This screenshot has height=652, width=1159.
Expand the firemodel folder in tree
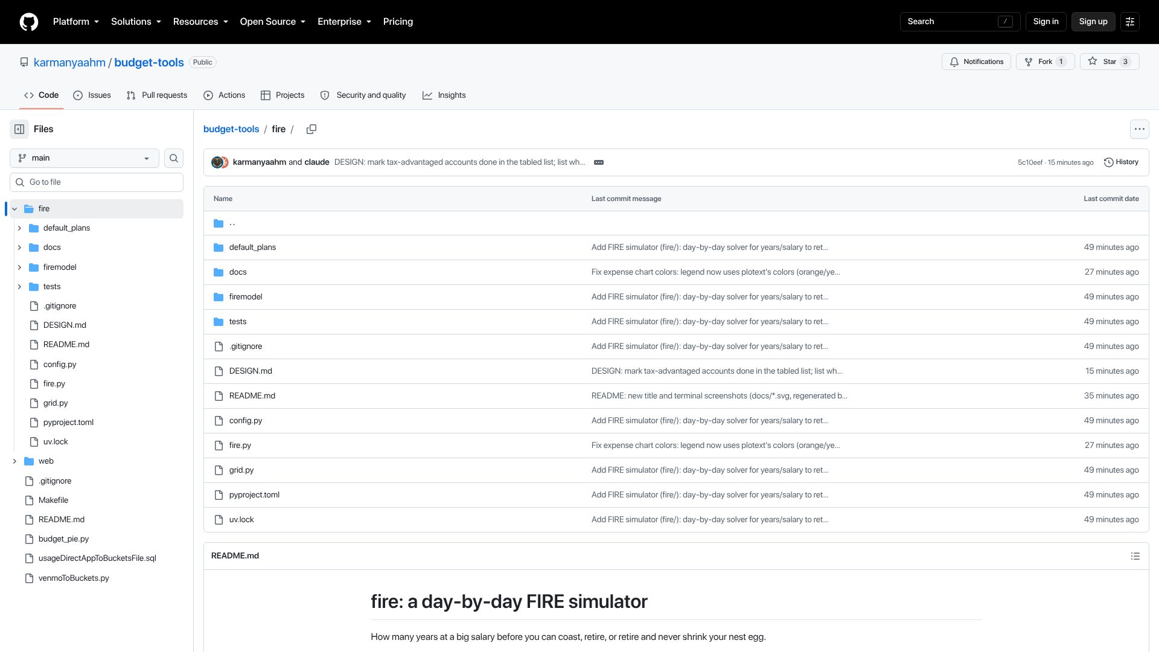point(19,267)
